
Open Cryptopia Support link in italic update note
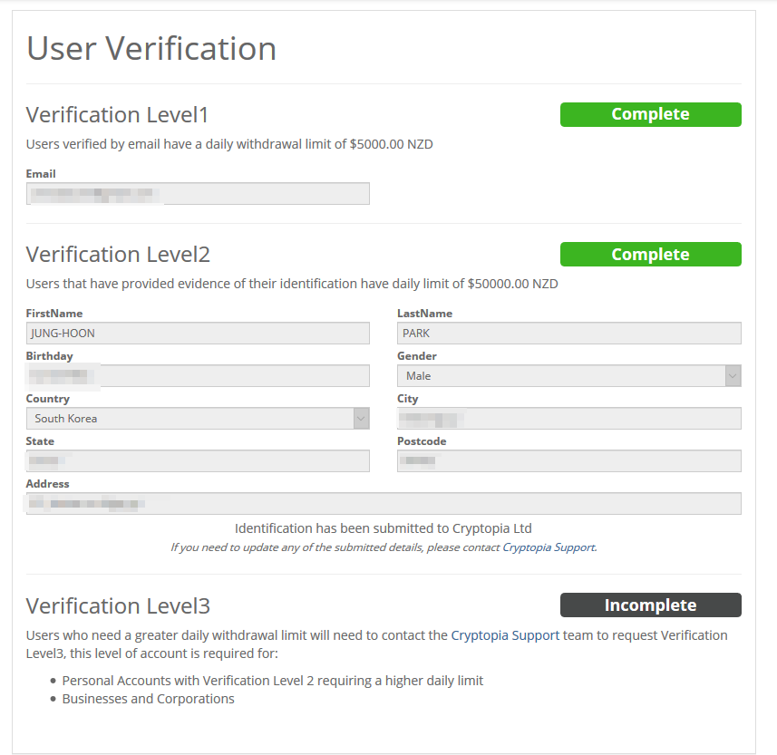(x=549, y=547)
